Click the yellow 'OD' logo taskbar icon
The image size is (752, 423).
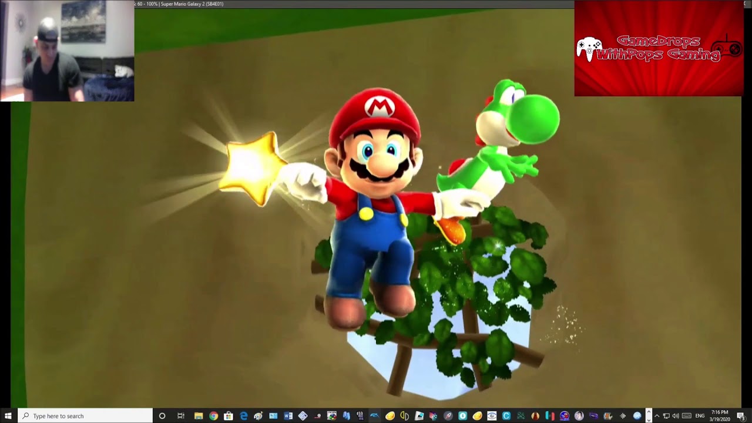(404, 416)
